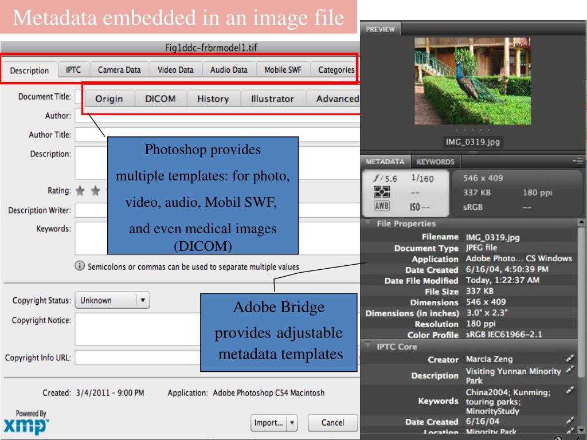This screenshot has height=440, width=587.
Task: Edit the IPTC Description pencil icon
Action: point(570,370)
